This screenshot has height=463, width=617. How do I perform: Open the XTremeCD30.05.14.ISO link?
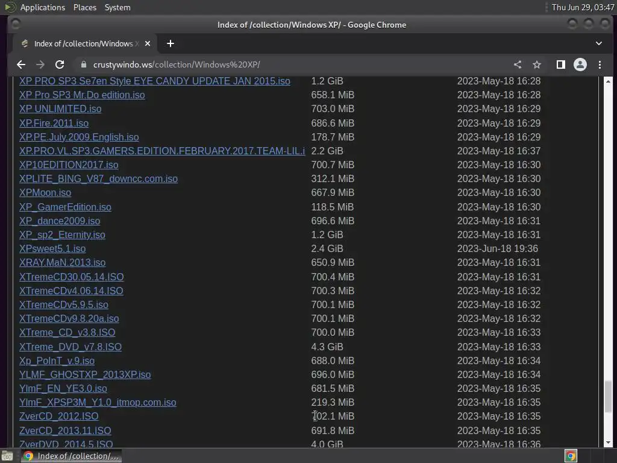pos(71,277)
